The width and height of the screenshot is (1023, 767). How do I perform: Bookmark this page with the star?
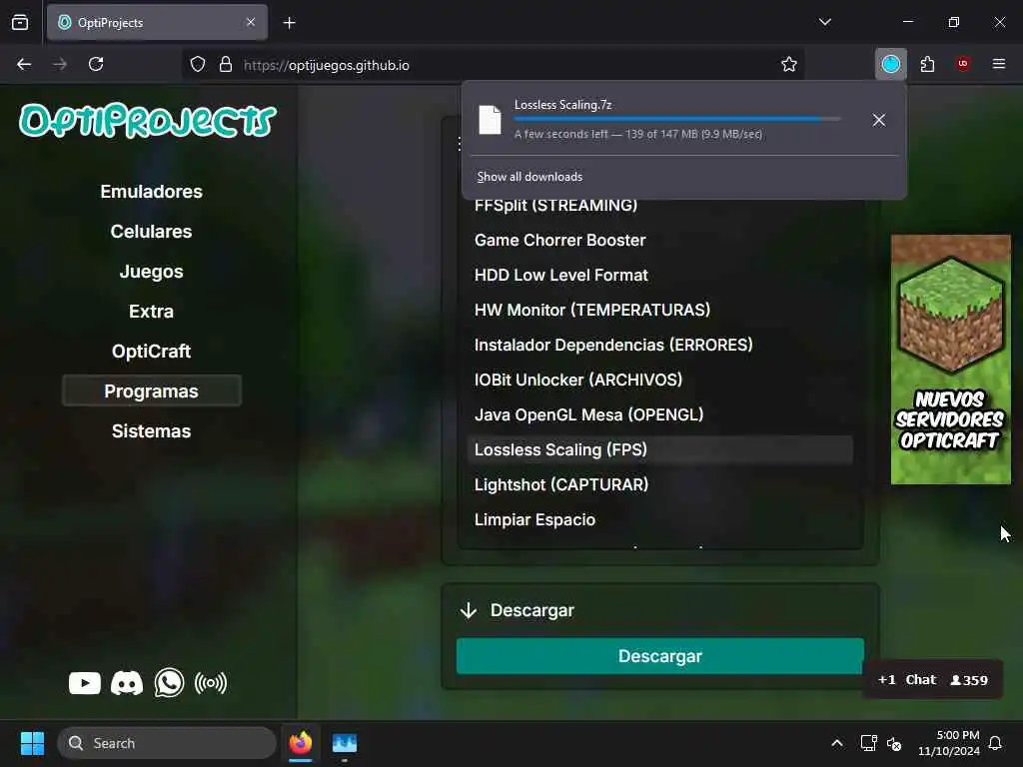pyautogui.click(x=789, y=65)
